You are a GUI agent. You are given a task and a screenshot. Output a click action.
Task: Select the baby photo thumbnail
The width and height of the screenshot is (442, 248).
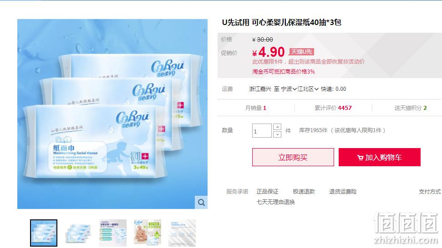tap(147, 233)
